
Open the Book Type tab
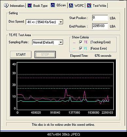click(x=40, y=6)
